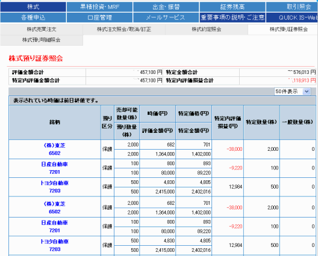Click the 特定内評価金額合計 label

(36, 81)
